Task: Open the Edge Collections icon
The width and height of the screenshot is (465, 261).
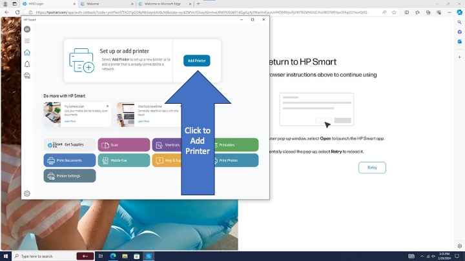Action: tap(428, 12)
